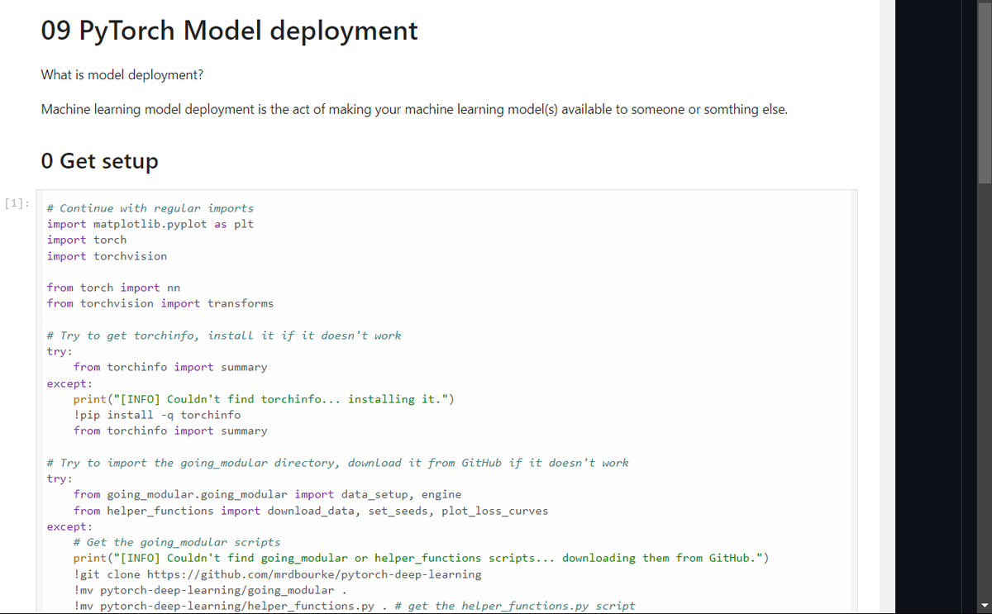Image resolution: width=992 pixels, height=614 pixels.
Task: Click the "What is model deployment?" line
Action: pyautogui.click(x=122, y=75)
